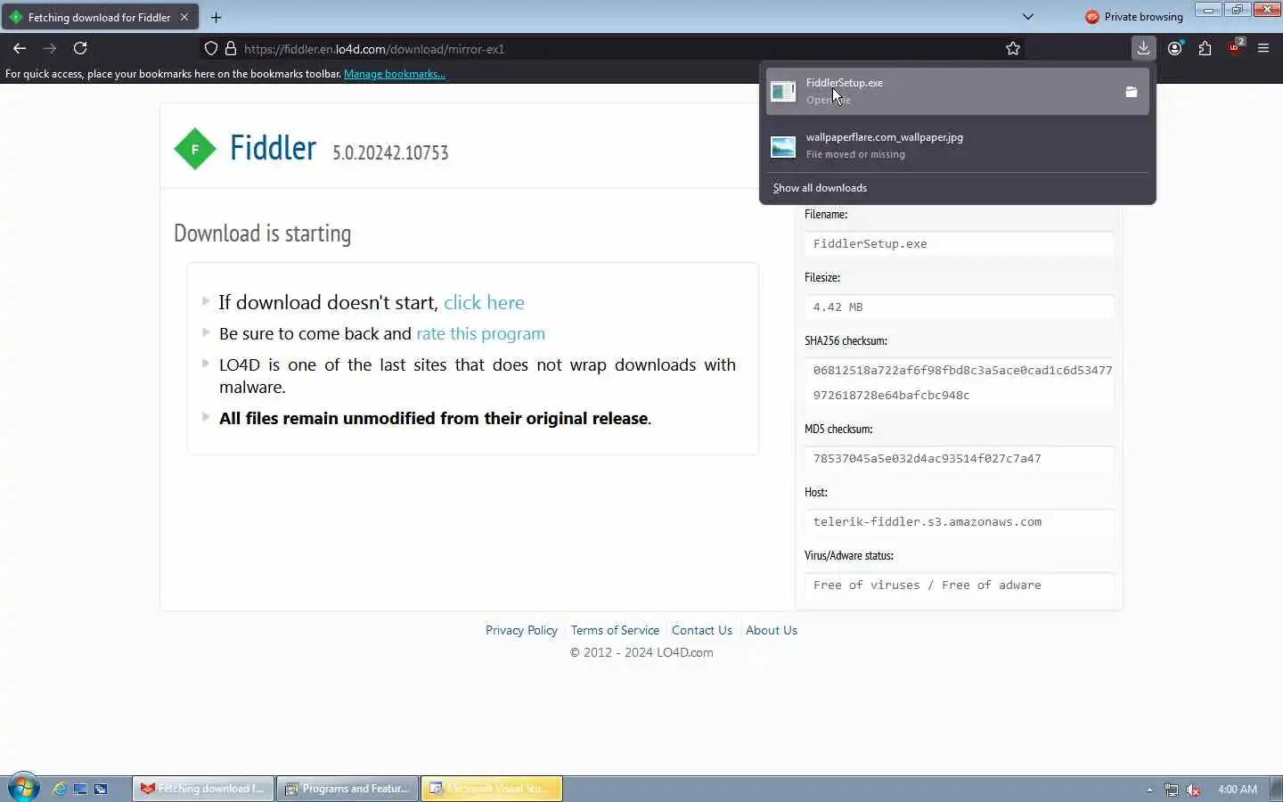
Task: Open the About Us link
Action: (772, 630)
